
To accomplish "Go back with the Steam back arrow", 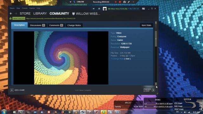I will (11, 13).
